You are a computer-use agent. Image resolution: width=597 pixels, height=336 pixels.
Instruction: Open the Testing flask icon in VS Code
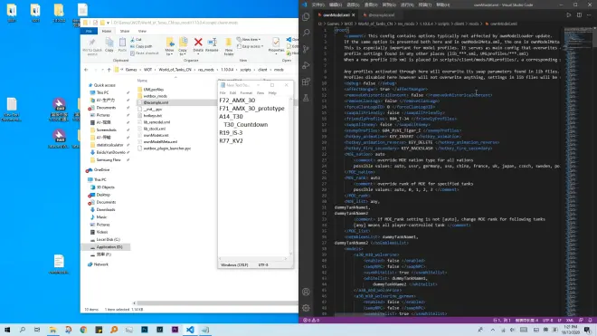[306, 98]
